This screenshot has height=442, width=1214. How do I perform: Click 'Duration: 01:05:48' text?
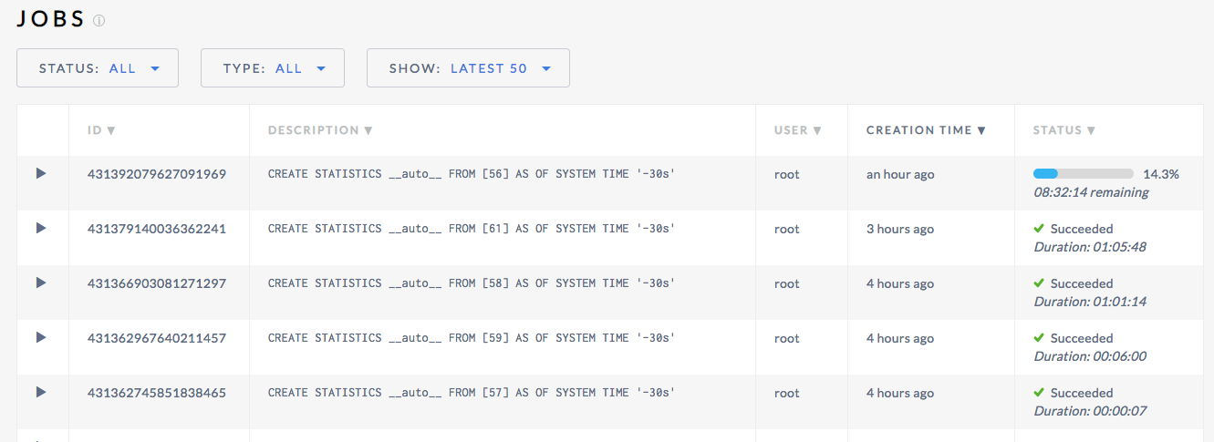(1090, 247)
